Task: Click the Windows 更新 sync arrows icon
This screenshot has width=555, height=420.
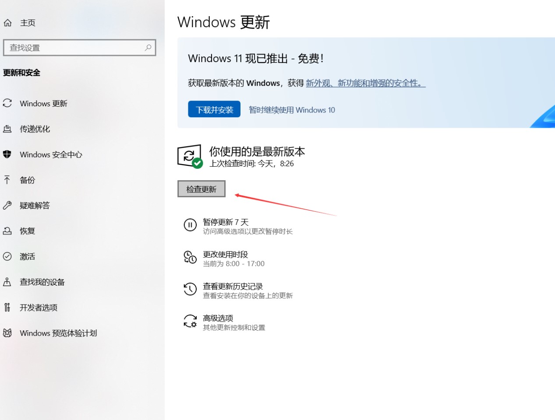Action: click(x=7, y=103)
